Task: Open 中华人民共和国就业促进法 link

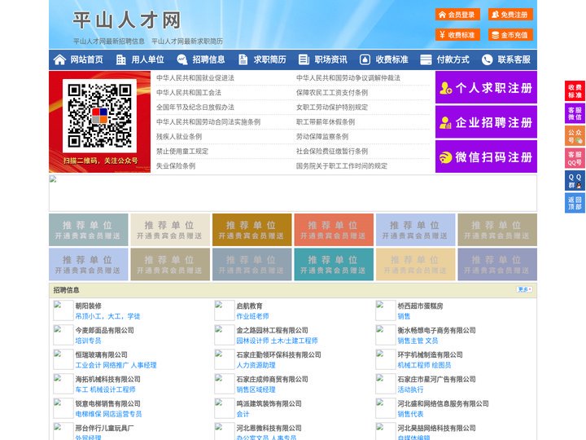Action: click(x=195, y=78)
